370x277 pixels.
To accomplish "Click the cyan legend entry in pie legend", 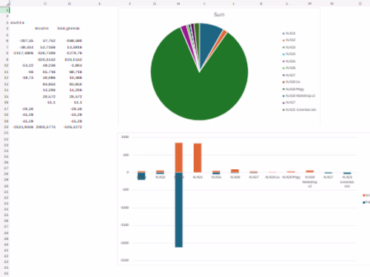I will point(289,54).
